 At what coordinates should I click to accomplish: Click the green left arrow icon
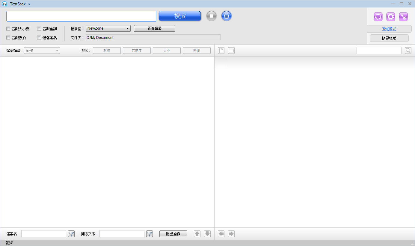(221, 234)
